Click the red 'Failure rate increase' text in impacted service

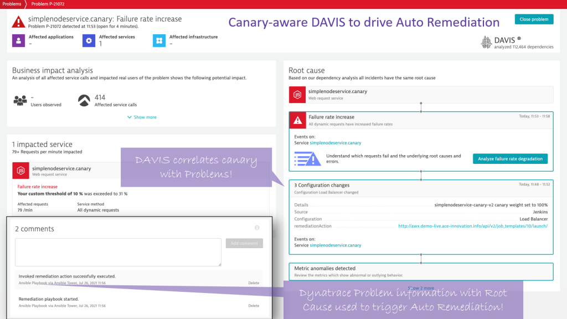pyautogui.click(x=37, y=187)
